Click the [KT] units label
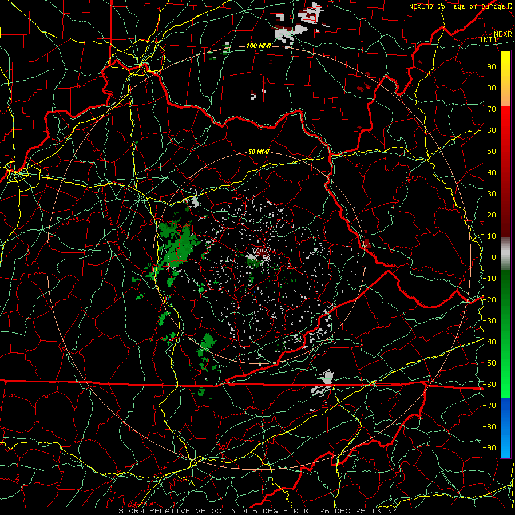Image resolution: width=515 pixels, height=515 pixels. click(x=489, y=39)
